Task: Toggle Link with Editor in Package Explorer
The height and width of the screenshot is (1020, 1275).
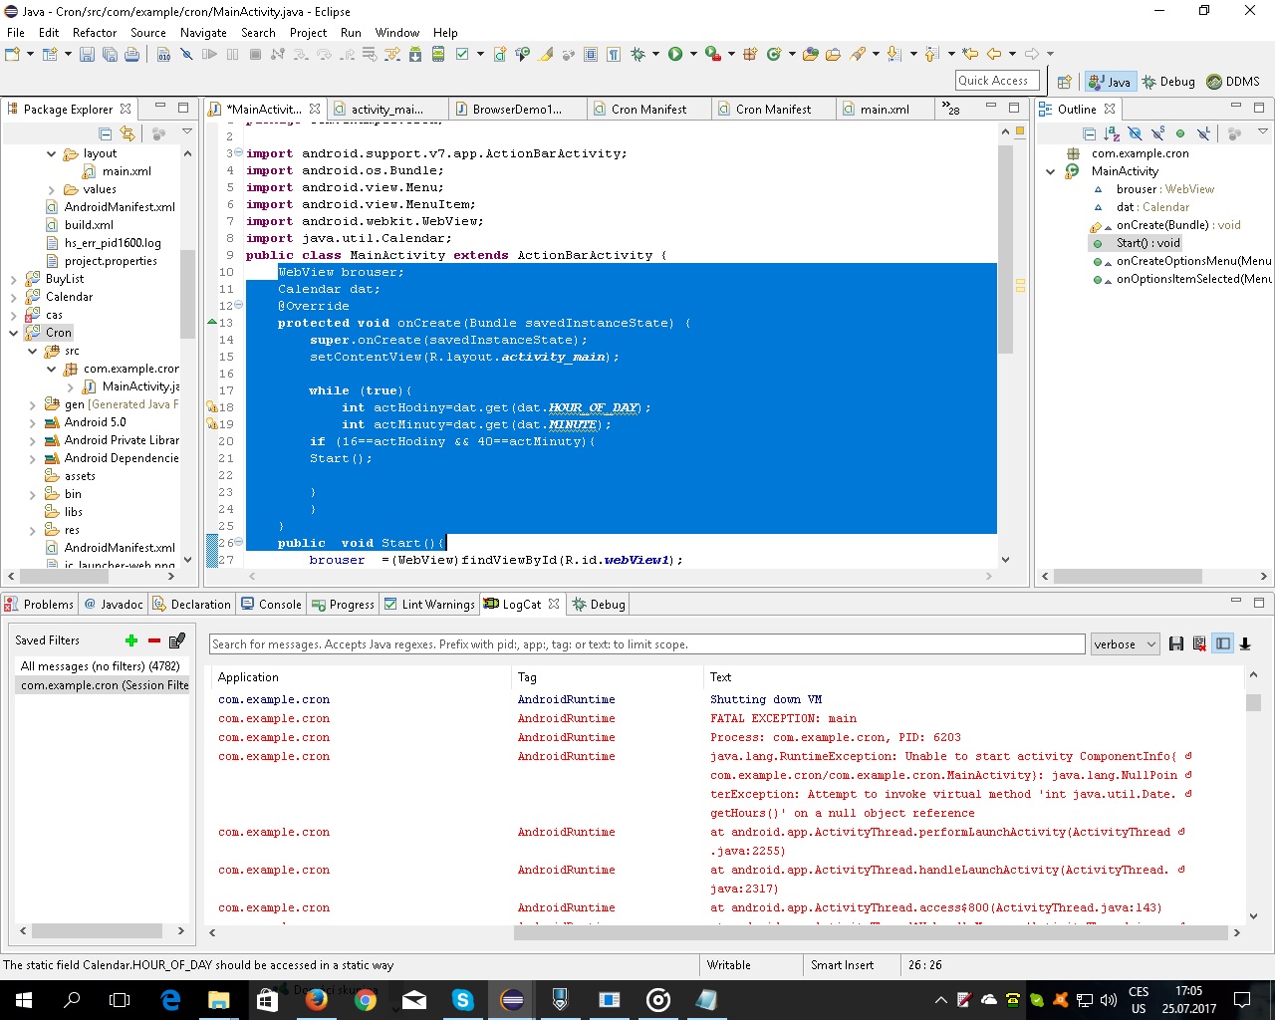Action: tap(127, 133)
